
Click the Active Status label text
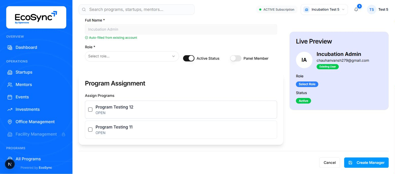(x=208, y=58)
